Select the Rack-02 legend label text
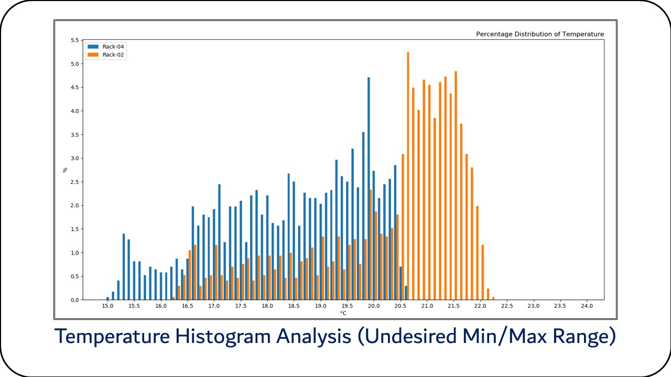 click(113, 54)
